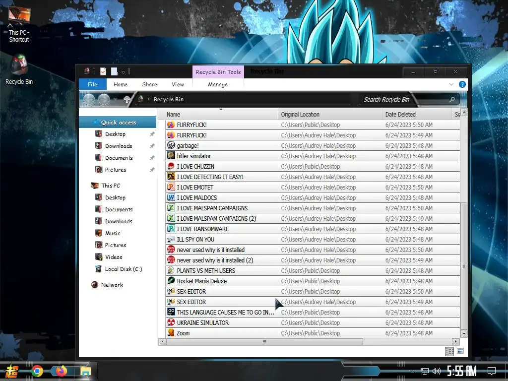
Task: Expand the ribbon with the chevron
Action: (451, 84)
